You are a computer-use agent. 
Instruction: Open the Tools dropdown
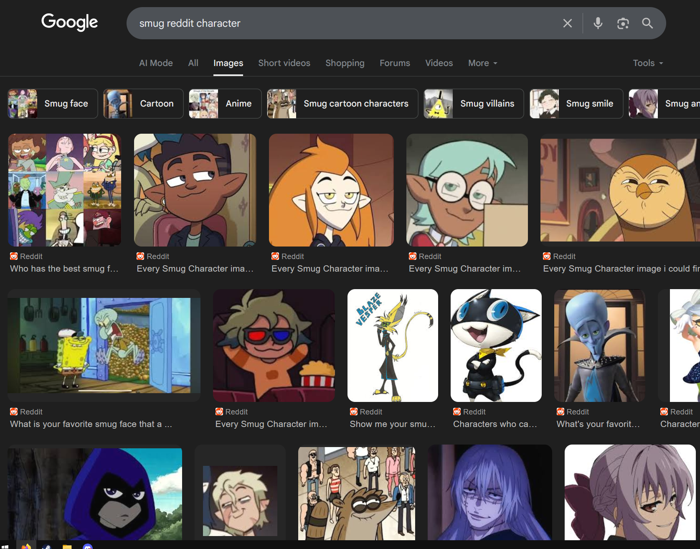click(x=647, y=63)
